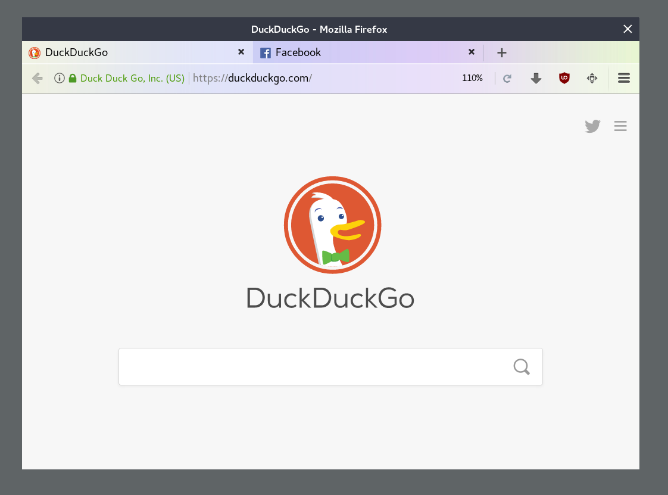Screen dimensions: 668x495
Task: Switch to the DuckDuckGo tab
Action: click(x=138, y=52)
